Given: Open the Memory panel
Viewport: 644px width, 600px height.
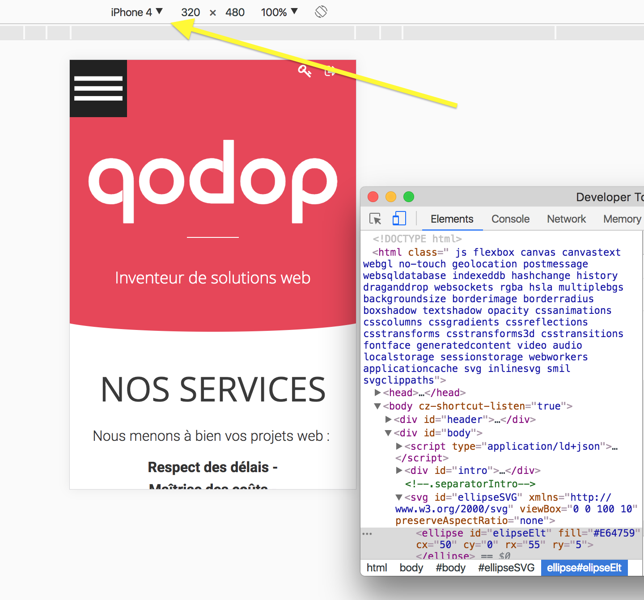Looking at the screenshot, I should [623, 219].
